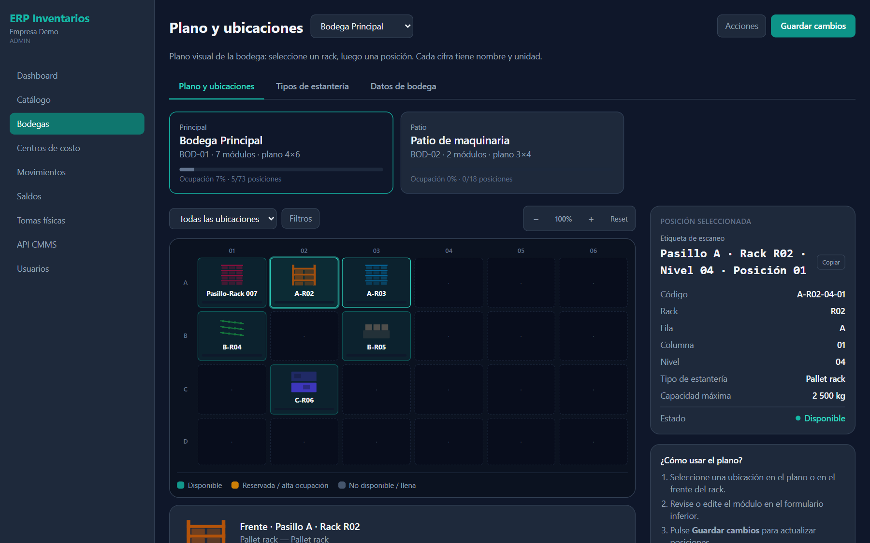Click the Guardar cambios button

(x=813, y=26)
